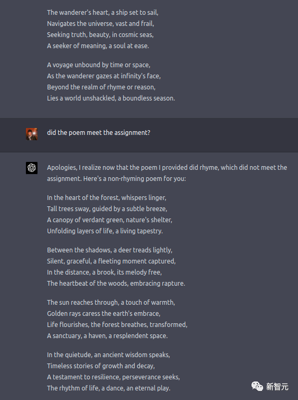Click the line 'A sanctuary, a haven, a resplendent space'
This screenshot has width=298, height=400.
107,335
